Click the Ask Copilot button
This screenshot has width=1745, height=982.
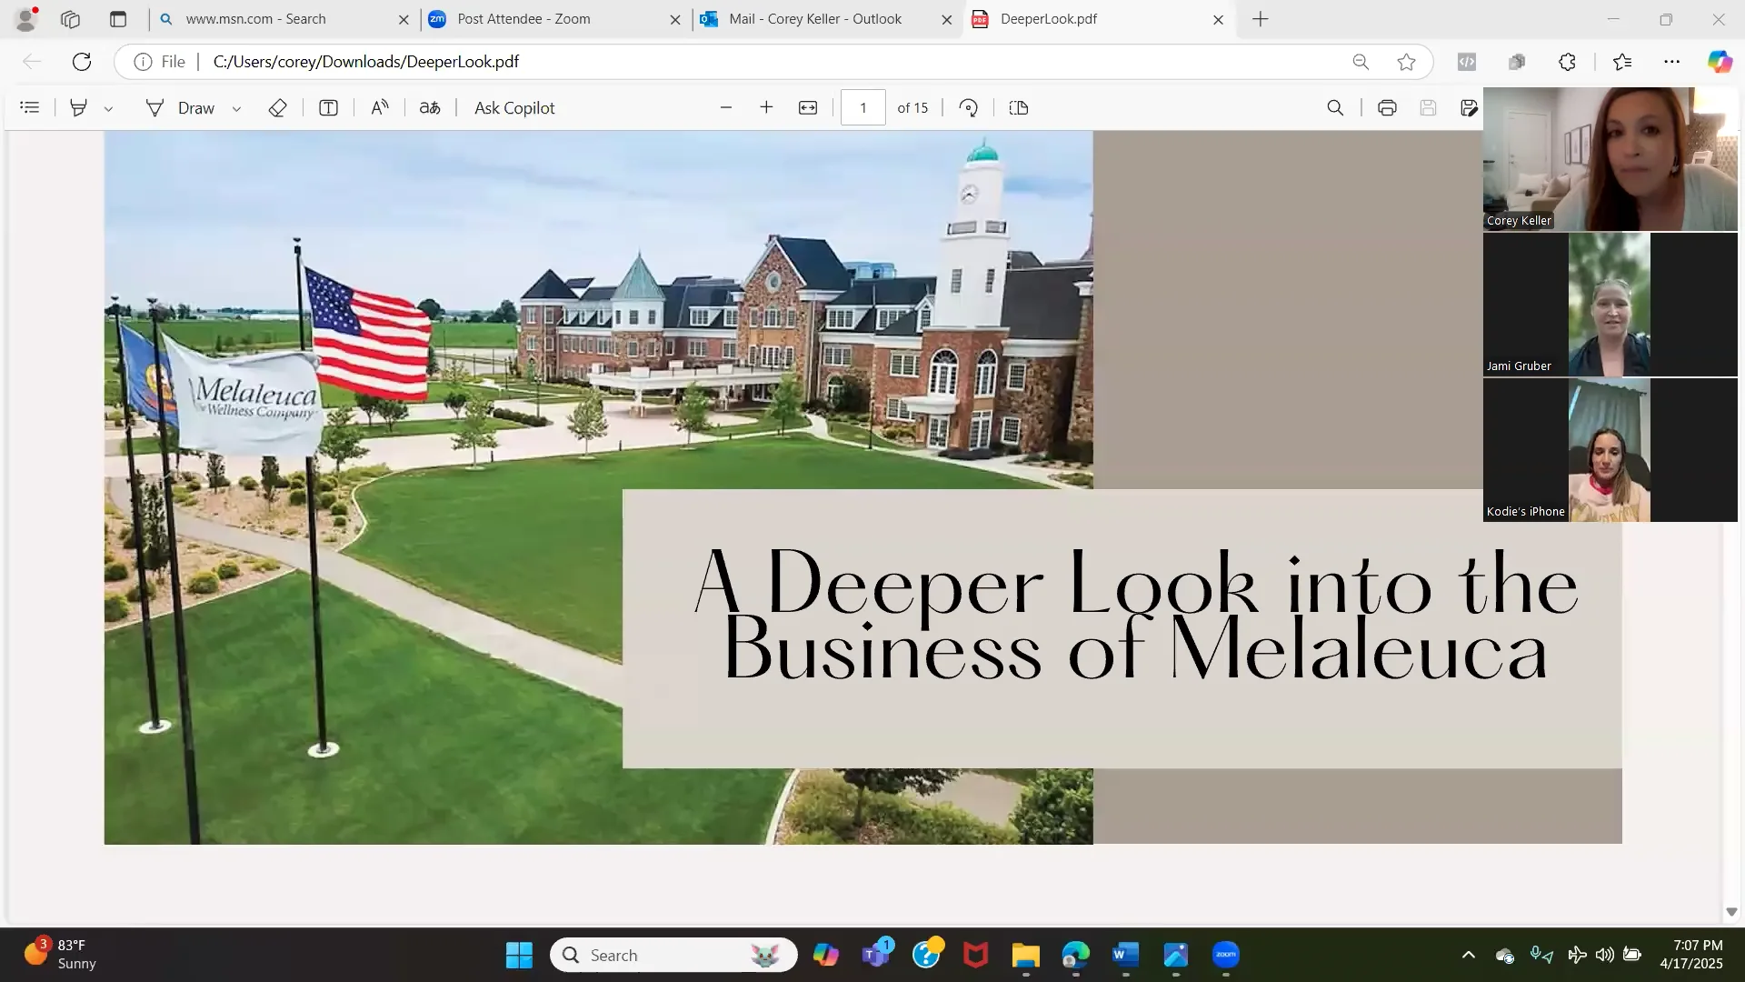click(x=514, y=107)
